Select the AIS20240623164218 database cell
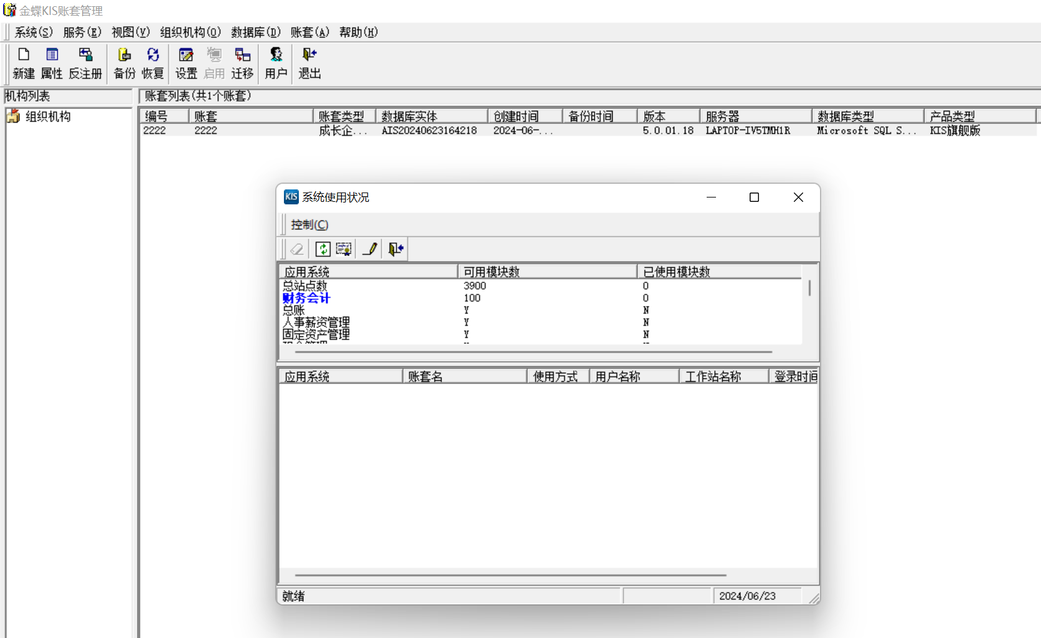 429,130
